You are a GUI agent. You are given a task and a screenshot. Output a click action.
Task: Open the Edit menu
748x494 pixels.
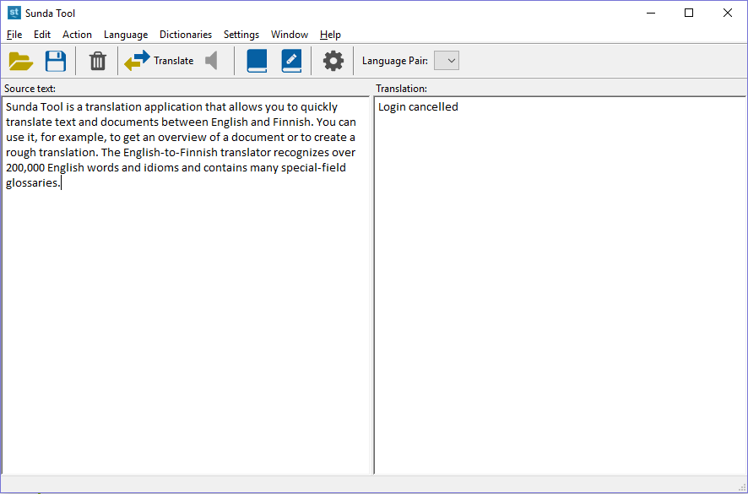coord(41,35)
